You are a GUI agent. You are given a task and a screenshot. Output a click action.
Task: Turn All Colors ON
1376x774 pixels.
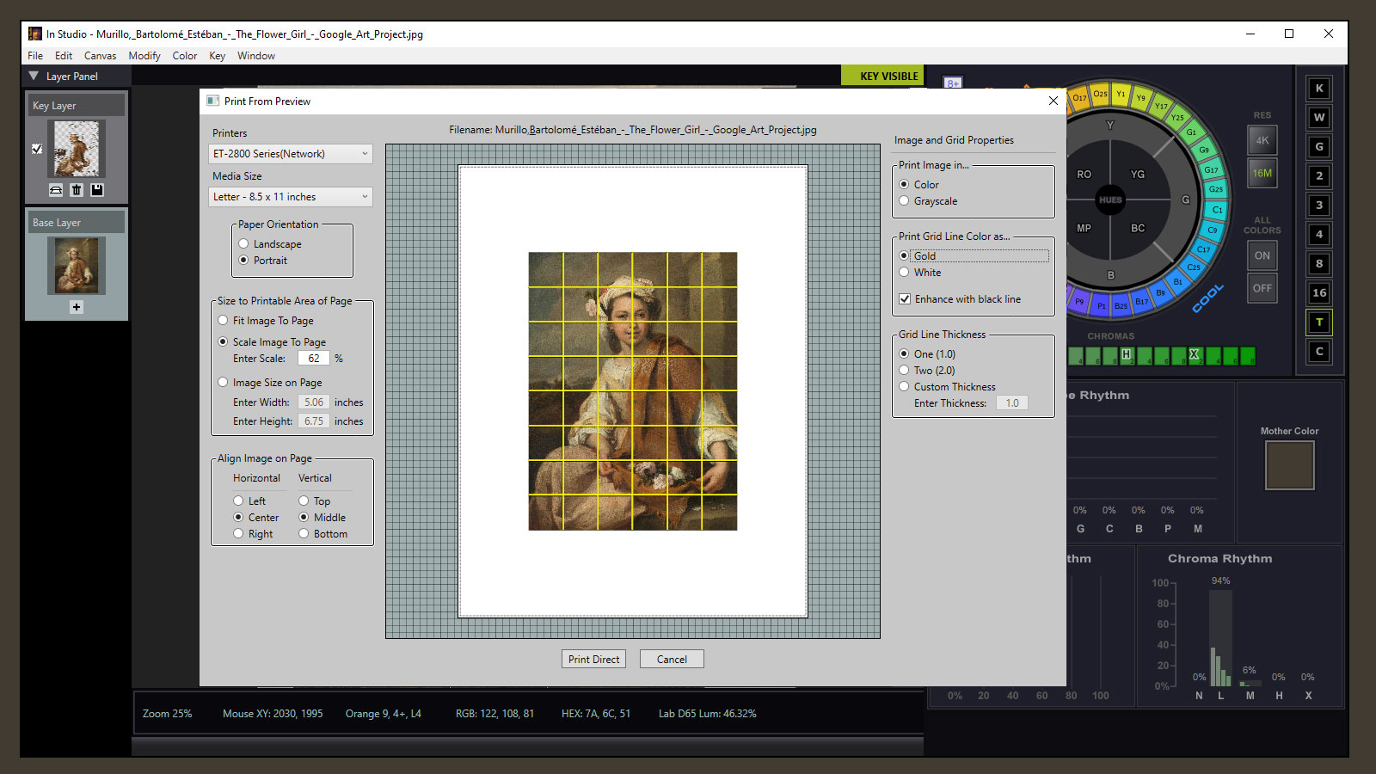tap(1262, 255)
